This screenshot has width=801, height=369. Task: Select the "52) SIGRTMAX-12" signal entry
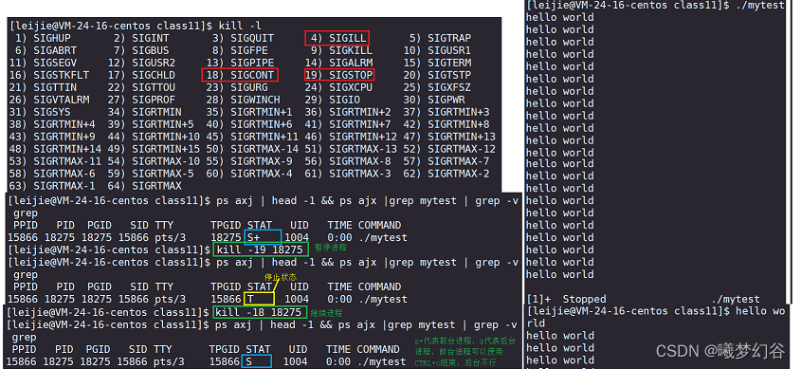449,149
